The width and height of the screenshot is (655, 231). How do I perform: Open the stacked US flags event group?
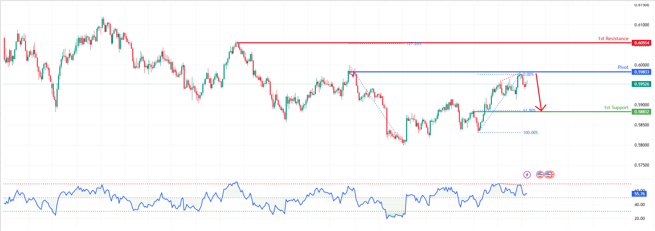(x=549, y=175)
